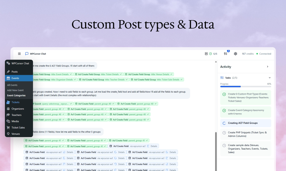
Task: Click Details on an Acf Create Field row
Action: pos(70,152)
